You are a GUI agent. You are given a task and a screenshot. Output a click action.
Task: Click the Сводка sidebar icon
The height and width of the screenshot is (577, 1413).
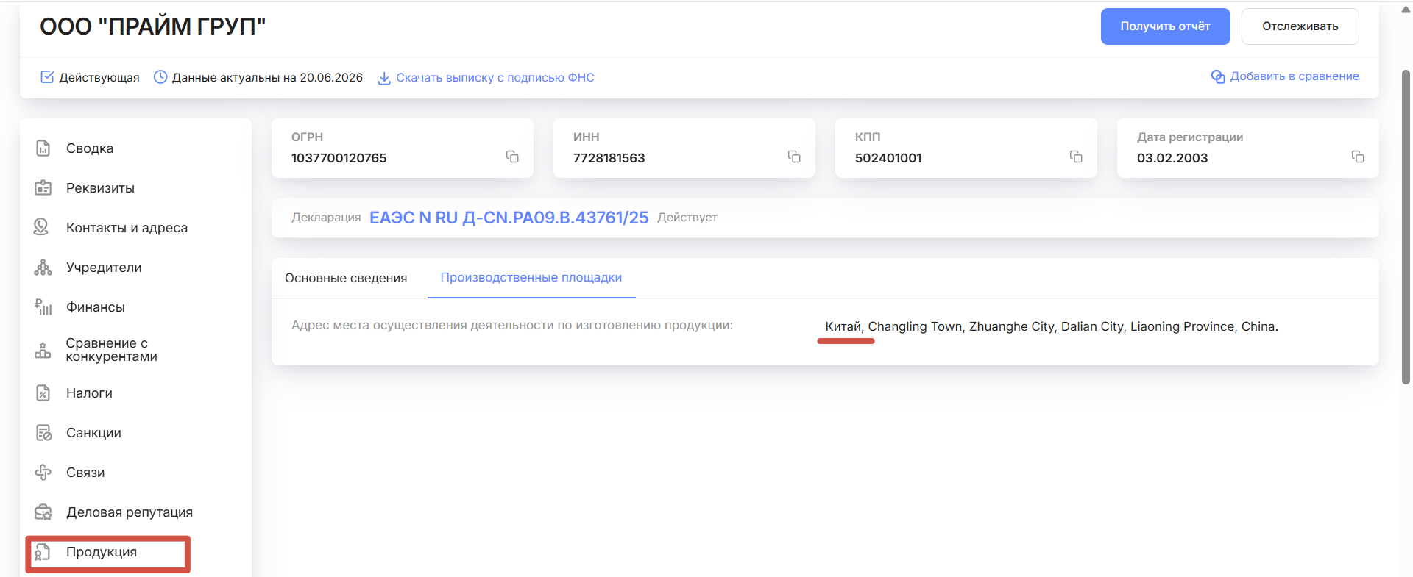(43, 148)
